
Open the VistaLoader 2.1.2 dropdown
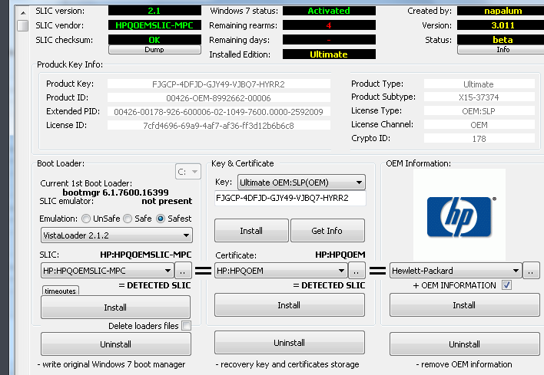tap(117, 235)
